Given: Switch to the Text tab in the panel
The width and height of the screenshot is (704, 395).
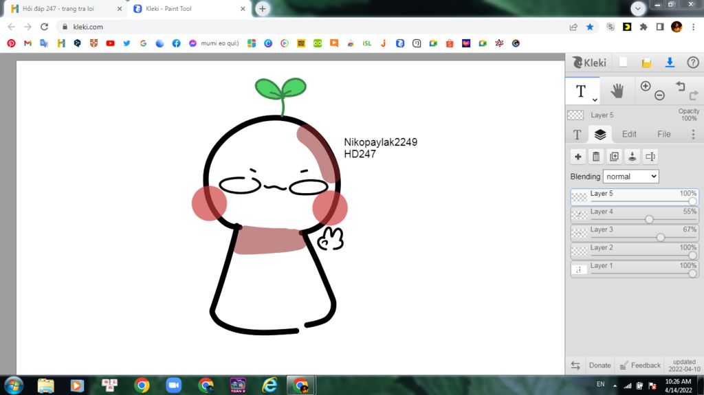Looking at the screenshot, I should coord(577,134).
